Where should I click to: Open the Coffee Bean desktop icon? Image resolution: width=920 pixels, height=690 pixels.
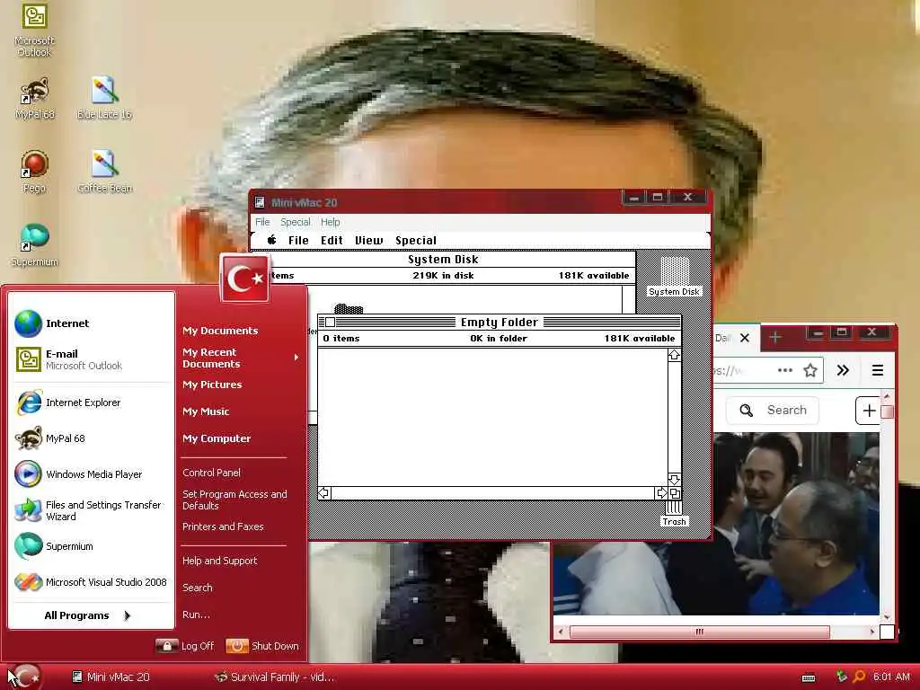point(104,172)
